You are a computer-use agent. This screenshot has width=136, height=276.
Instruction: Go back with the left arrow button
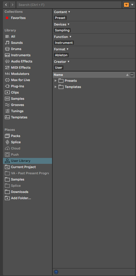6,5
